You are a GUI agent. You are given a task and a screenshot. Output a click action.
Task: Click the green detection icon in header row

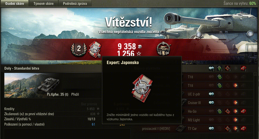tap(220, 68)
